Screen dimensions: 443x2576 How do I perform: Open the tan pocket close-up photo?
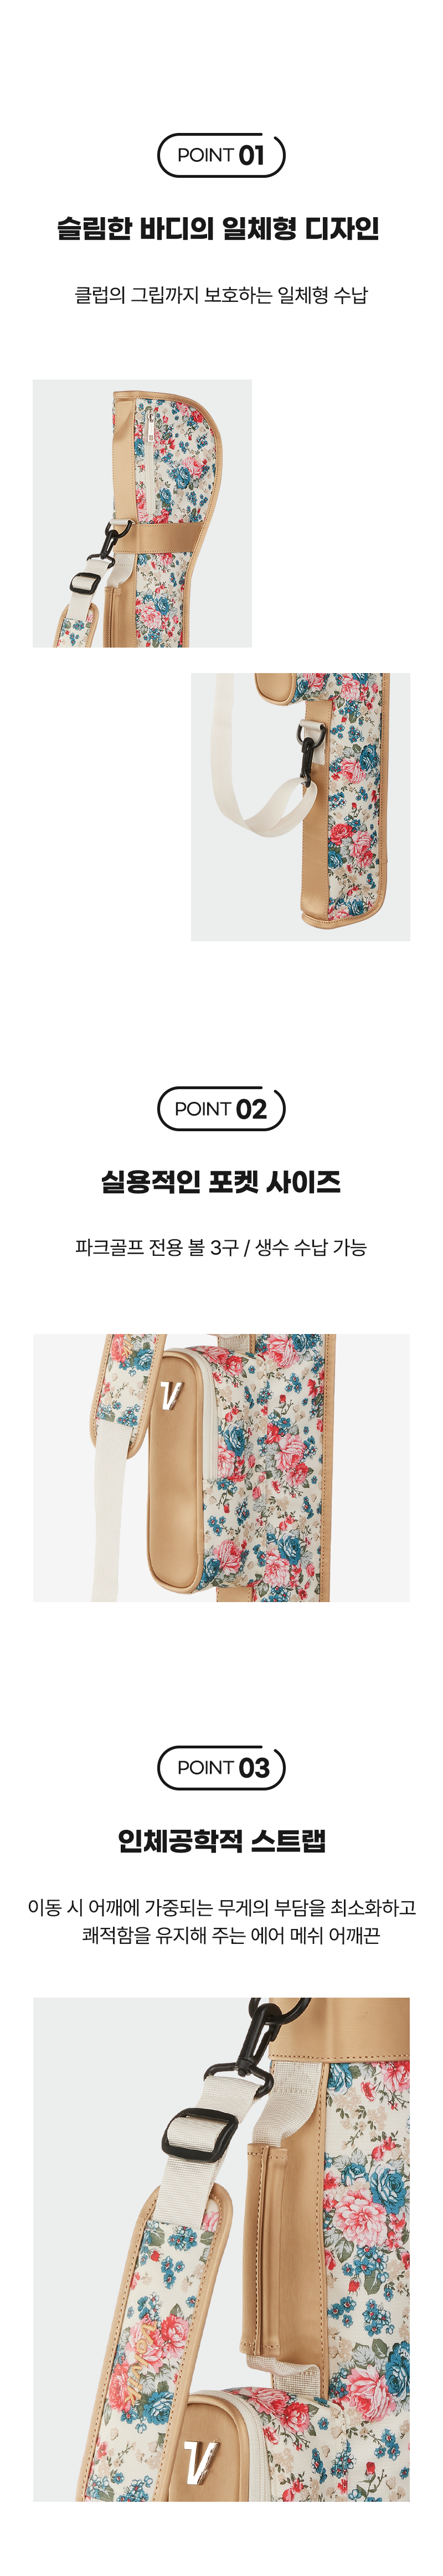click(221, 1467)
